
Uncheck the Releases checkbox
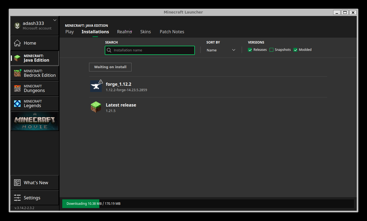tap(250, 50)
